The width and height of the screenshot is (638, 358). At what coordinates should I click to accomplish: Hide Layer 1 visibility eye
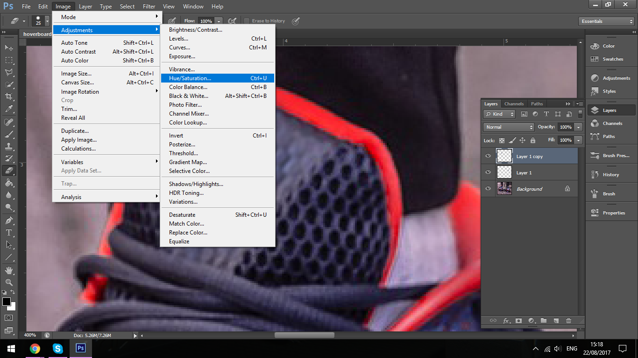[488, 172]
